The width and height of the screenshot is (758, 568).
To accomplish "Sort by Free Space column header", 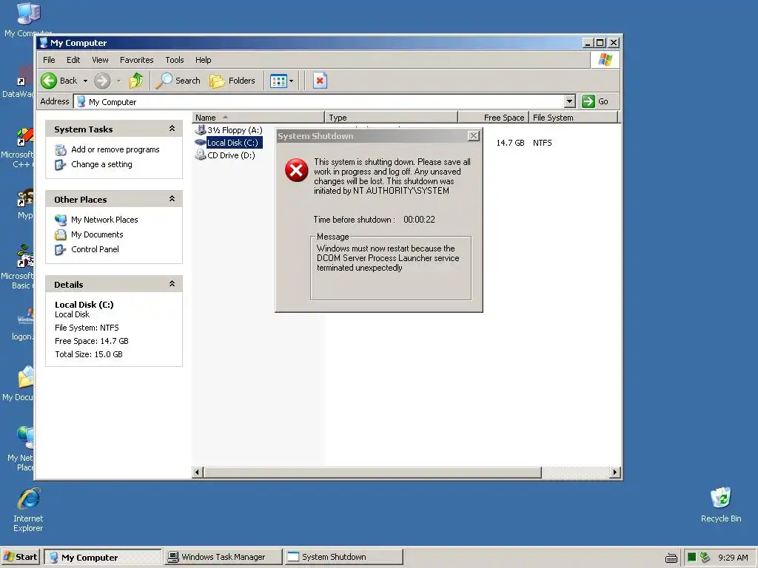I will pyautogui.click(x=493, y=118).
